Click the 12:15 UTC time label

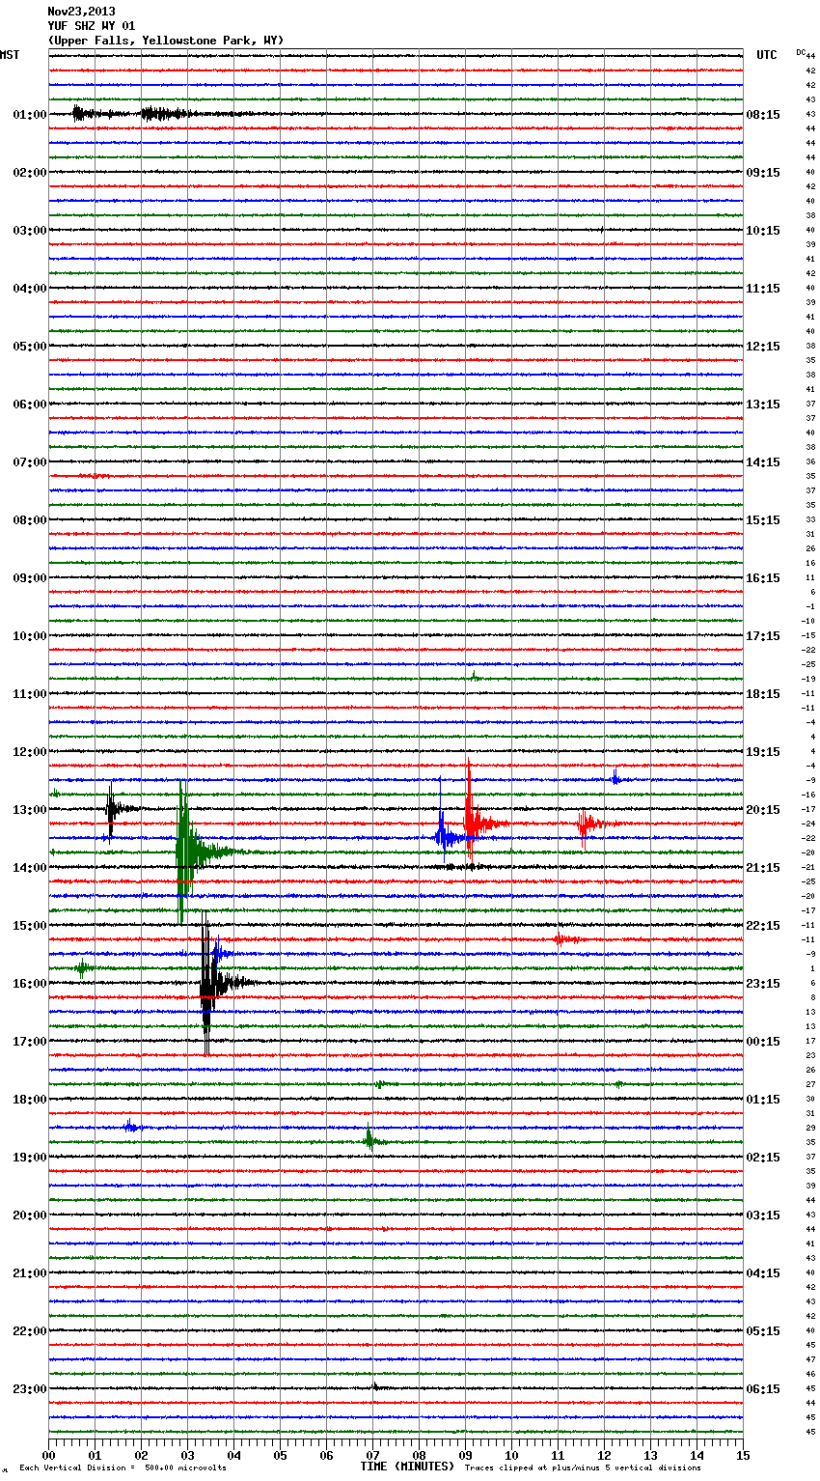coord(763,347)
